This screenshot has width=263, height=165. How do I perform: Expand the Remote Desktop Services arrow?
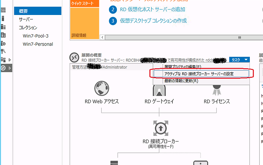(10, 68)
